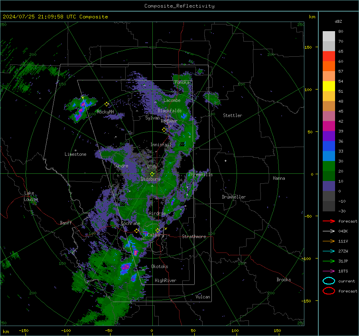Select the Lake Louise label
359x336 pixels.
(x=31, y=196)
